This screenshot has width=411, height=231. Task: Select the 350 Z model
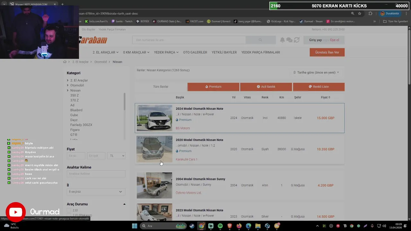(74, 95)
